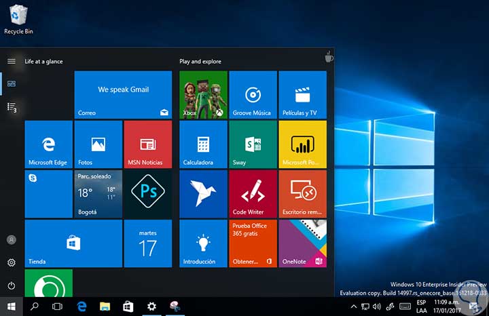489x316 pixels.
Task: Open Prueba Office 365 gratis tile
Action: pos(253,243)
